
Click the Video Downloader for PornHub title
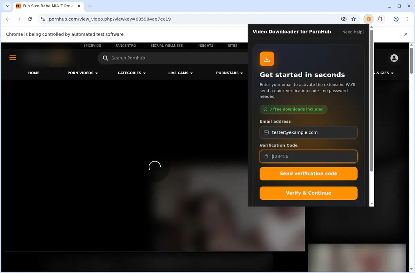pyautogui.click(x=292, y=32)
